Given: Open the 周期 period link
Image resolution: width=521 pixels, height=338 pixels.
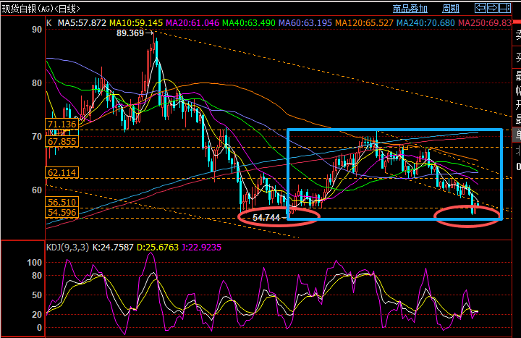Looking at the screenshot, I should click(x=451, y=9).
